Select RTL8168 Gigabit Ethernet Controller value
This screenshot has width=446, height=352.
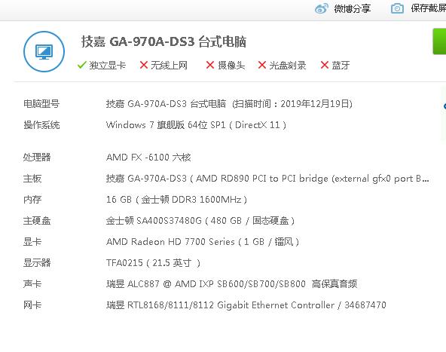tap(246, 305)
